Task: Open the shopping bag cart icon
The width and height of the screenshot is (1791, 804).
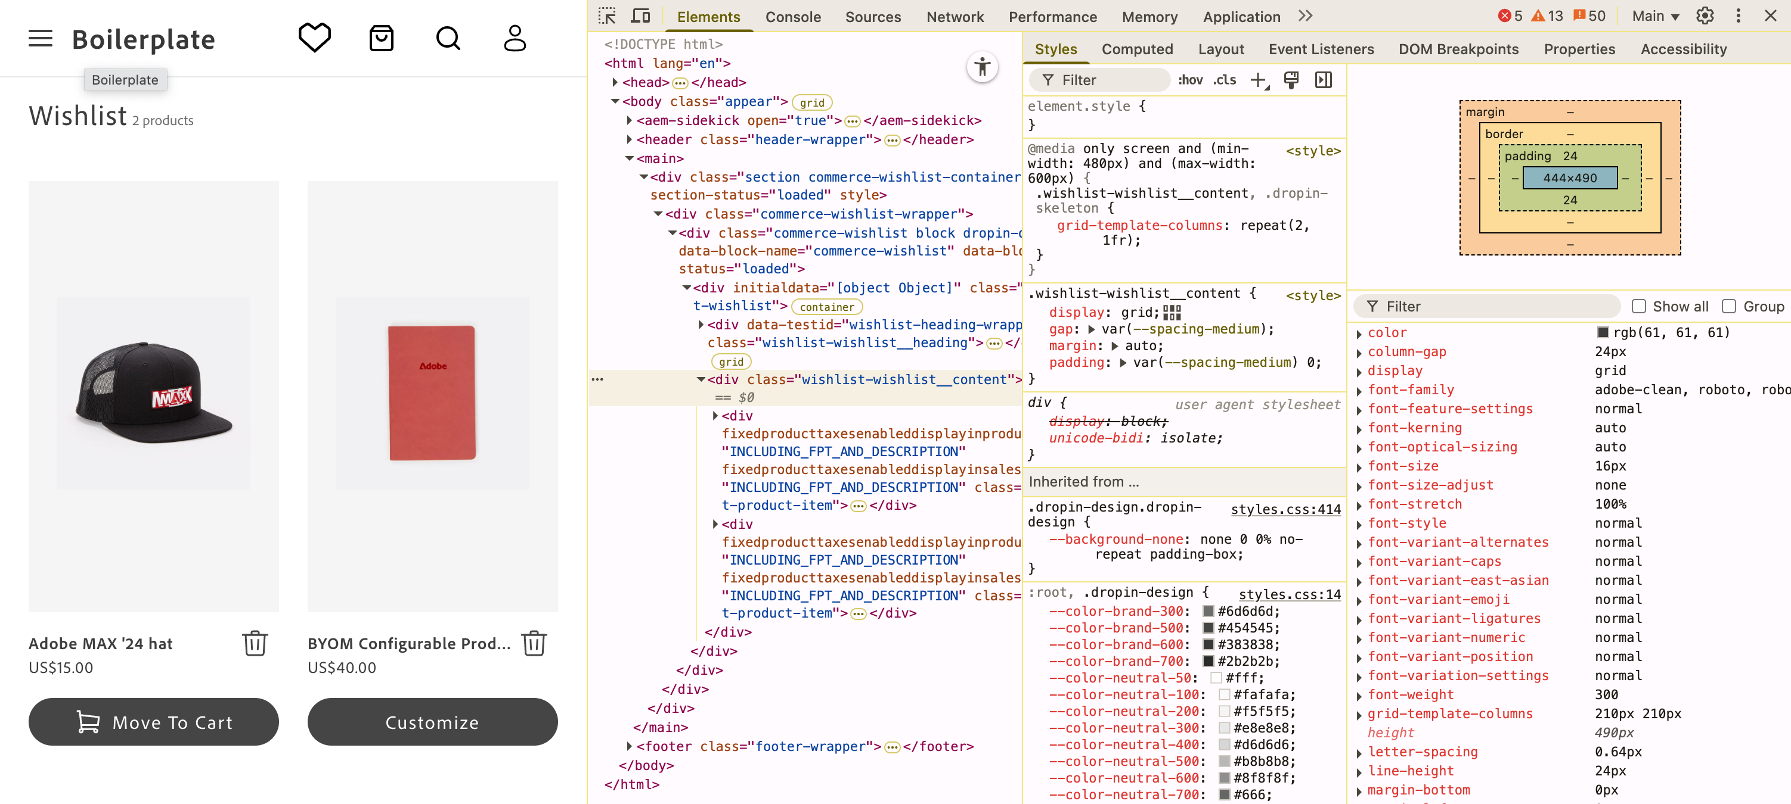Action: point(381,38)
